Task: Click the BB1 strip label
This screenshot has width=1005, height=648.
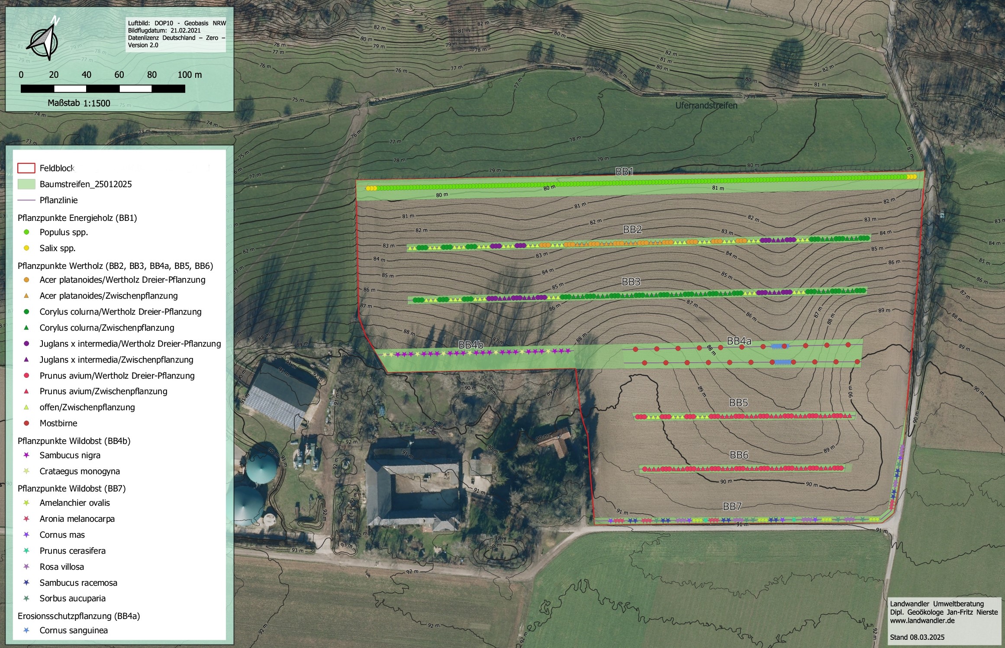Action: coord(624,172)
